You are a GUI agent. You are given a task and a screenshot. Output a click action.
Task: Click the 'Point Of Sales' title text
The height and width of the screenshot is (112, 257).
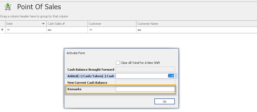(x=39, y=7)
